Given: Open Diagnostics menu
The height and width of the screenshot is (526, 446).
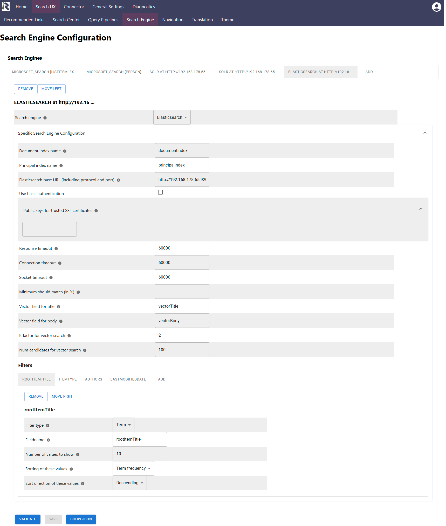Looking at the screenshot, I should coord(144,7).
